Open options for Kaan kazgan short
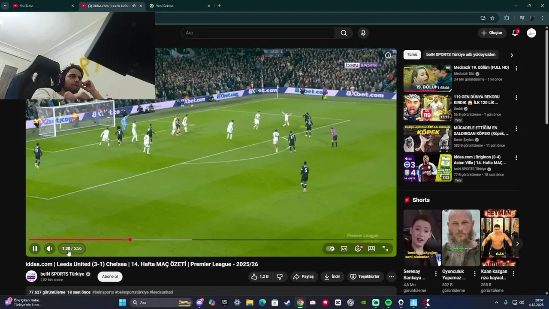Viewport: 549px width, 309px height. (513, 274)
